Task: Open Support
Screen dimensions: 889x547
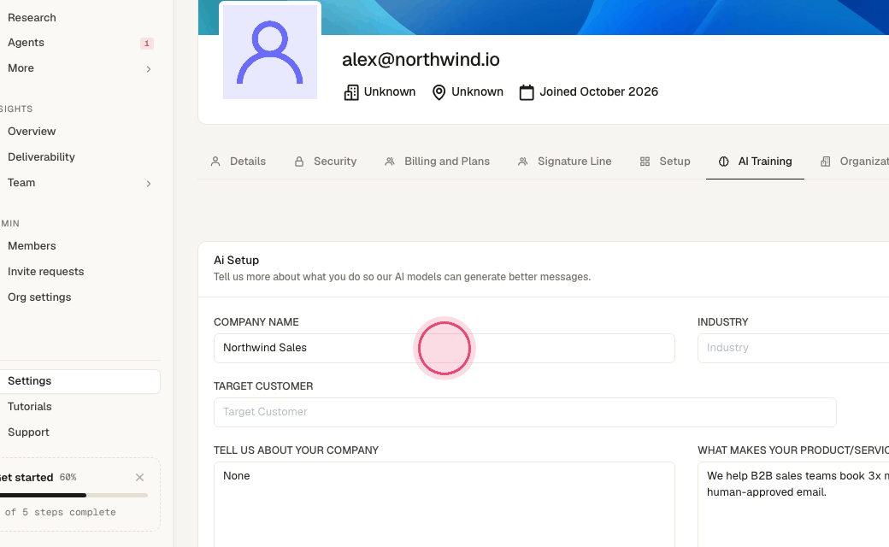Action: 28,432
